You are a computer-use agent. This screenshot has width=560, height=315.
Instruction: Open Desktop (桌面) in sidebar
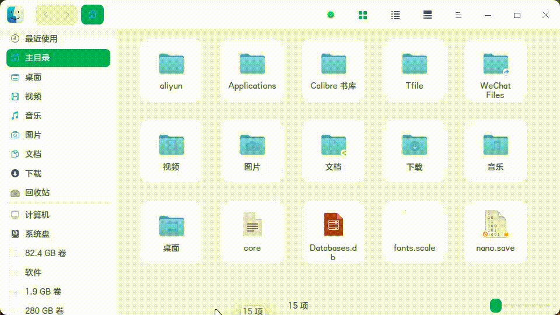58,77
